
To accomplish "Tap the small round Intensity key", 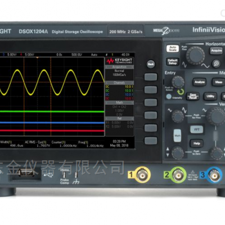I will (x=169, y=97).
